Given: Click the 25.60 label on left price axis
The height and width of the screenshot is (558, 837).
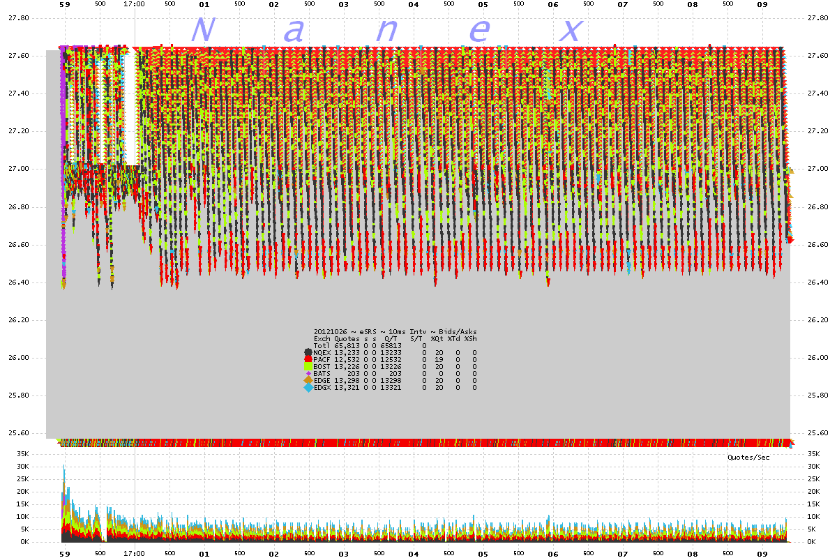Looking at the screenshot, I should [19, 433].
